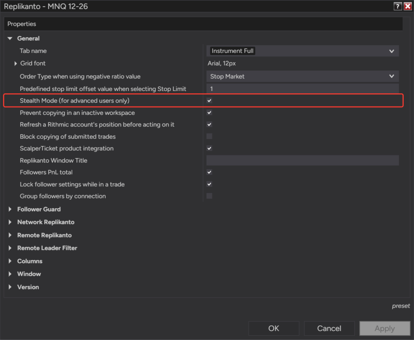Expand the Version section
The width and height of the screenshot is (414, 340).
click(10, 287)
